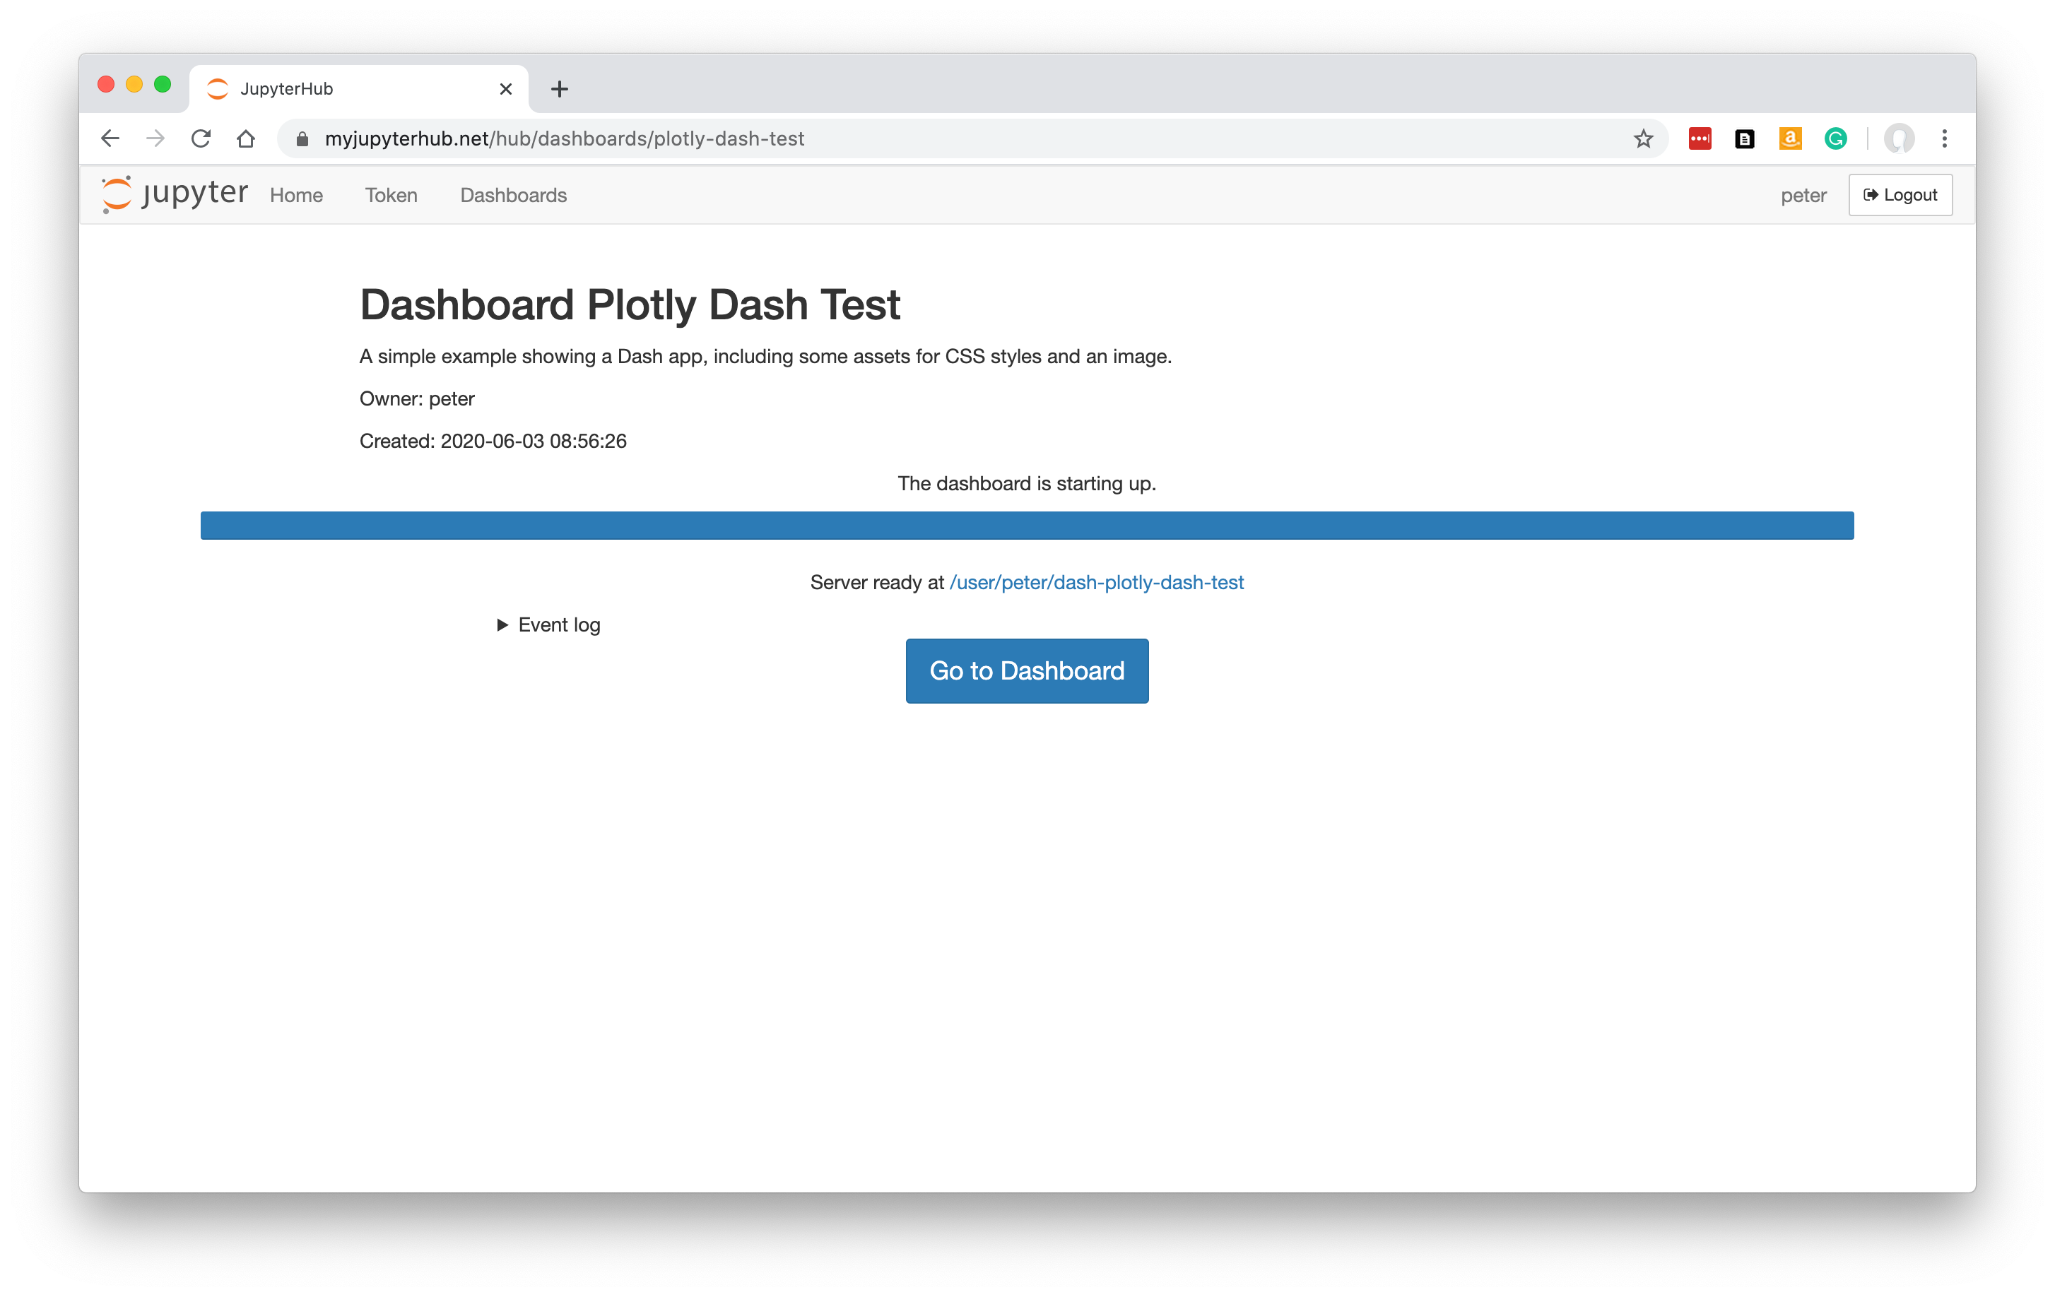Screen dimensions: 2055x1297
Task: Open the green Grammarly extension icon
Action: pos(1836,138)
